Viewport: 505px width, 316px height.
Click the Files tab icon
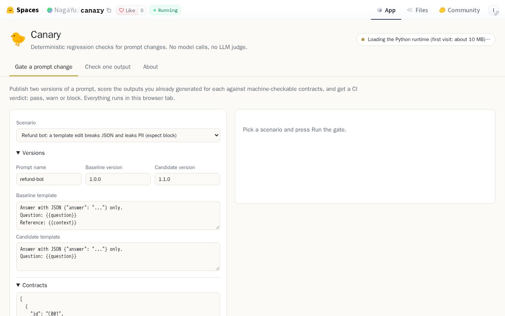410,10
